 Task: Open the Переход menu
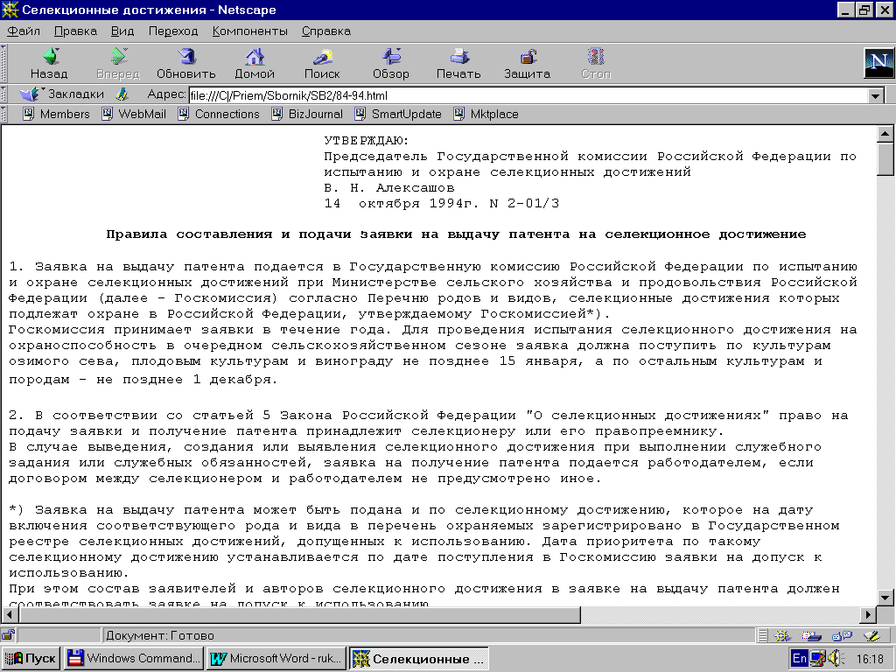(173, 31)
